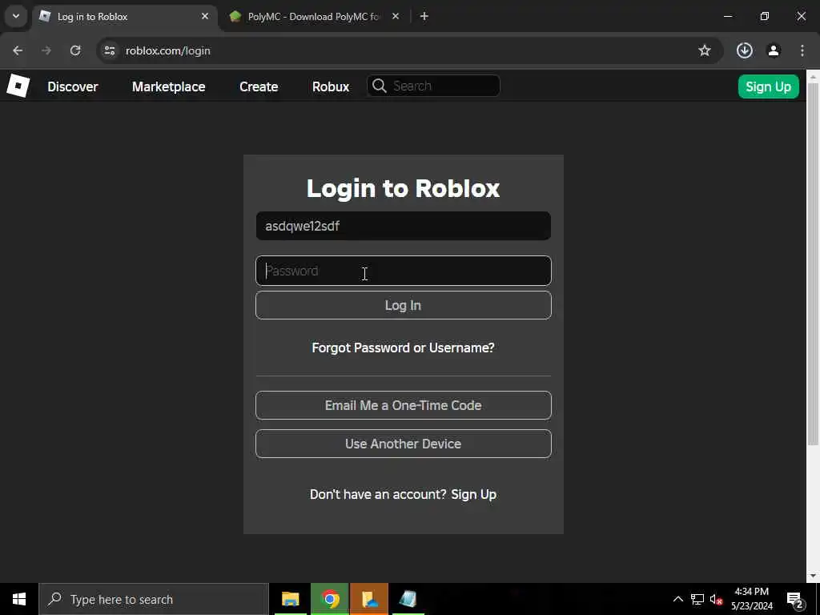The width and height of the screenshot is (820, 615).
Task: Open the notifications center icon
Action: 794,600
